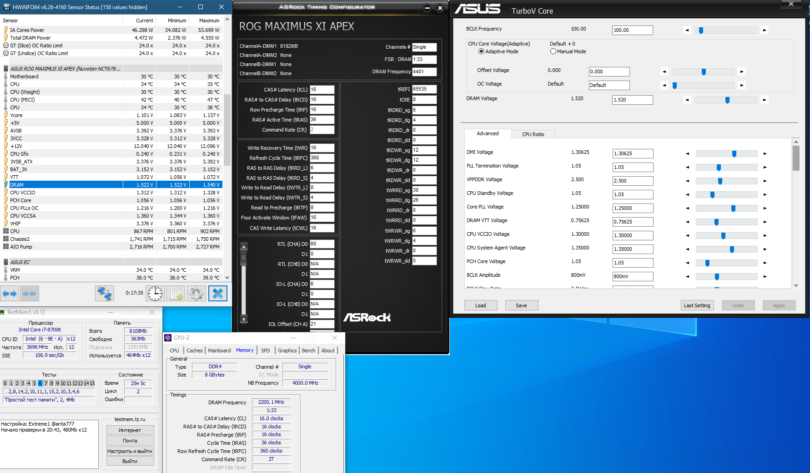Click DMI Voltage slider thumb
The image size is (810, 473).
tap(734, 154)
